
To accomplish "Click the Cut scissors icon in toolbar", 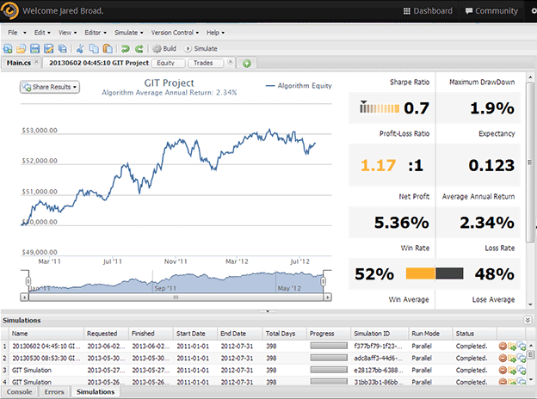I will pyautogui.click(x=80, y=49).
